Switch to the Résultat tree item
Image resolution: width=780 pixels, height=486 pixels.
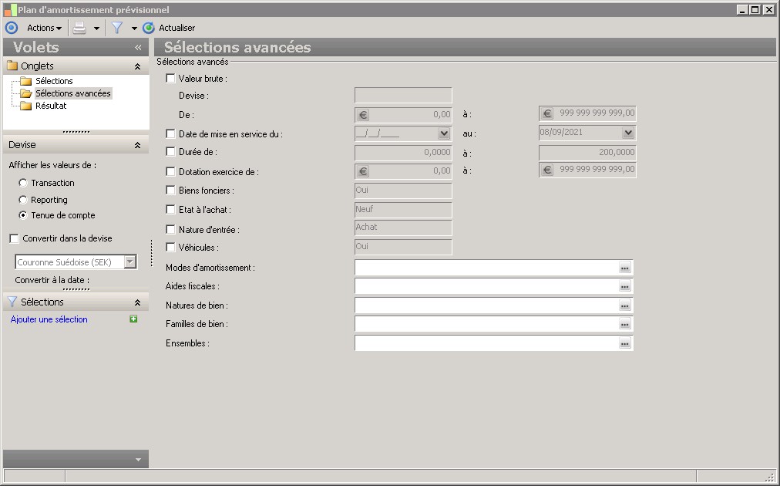tap(51, 106)
